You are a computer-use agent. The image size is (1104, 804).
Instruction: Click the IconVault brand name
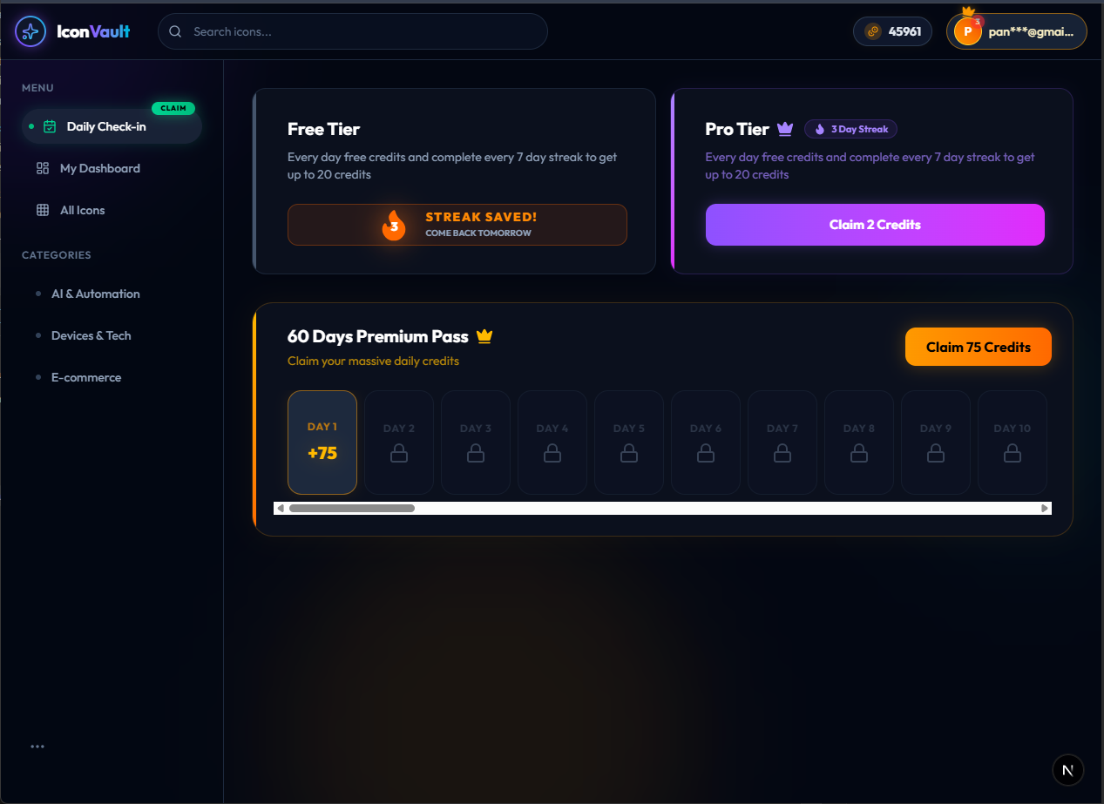(x=93, y=31)
